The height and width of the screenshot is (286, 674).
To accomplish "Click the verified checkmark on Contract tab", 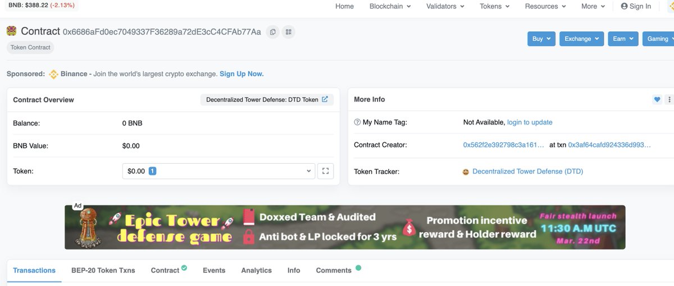I will 184,268.
